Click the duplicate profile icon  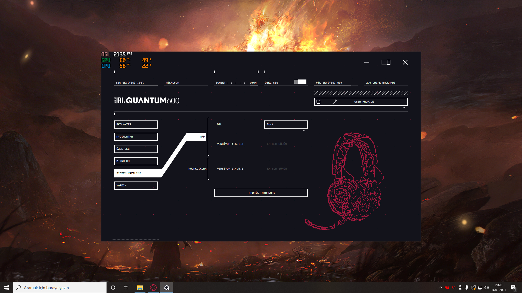318,102
